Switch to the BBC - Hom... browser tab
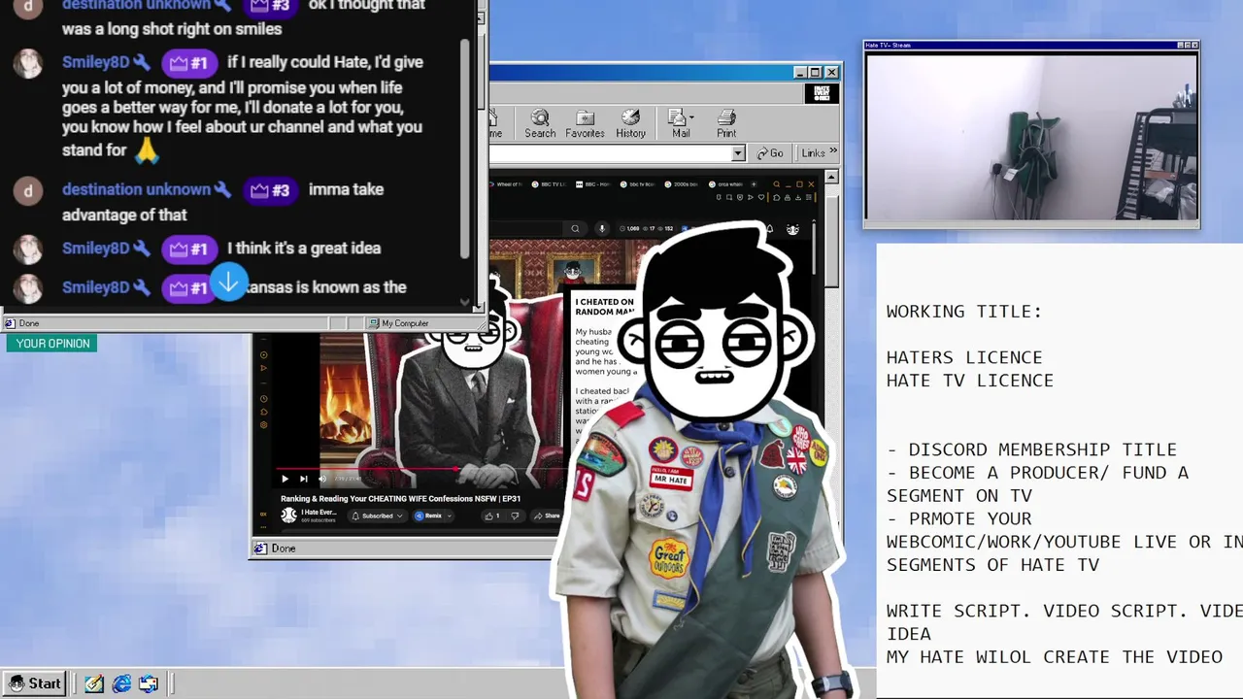This screenshot has height=699, width=1243. [593, 184]
